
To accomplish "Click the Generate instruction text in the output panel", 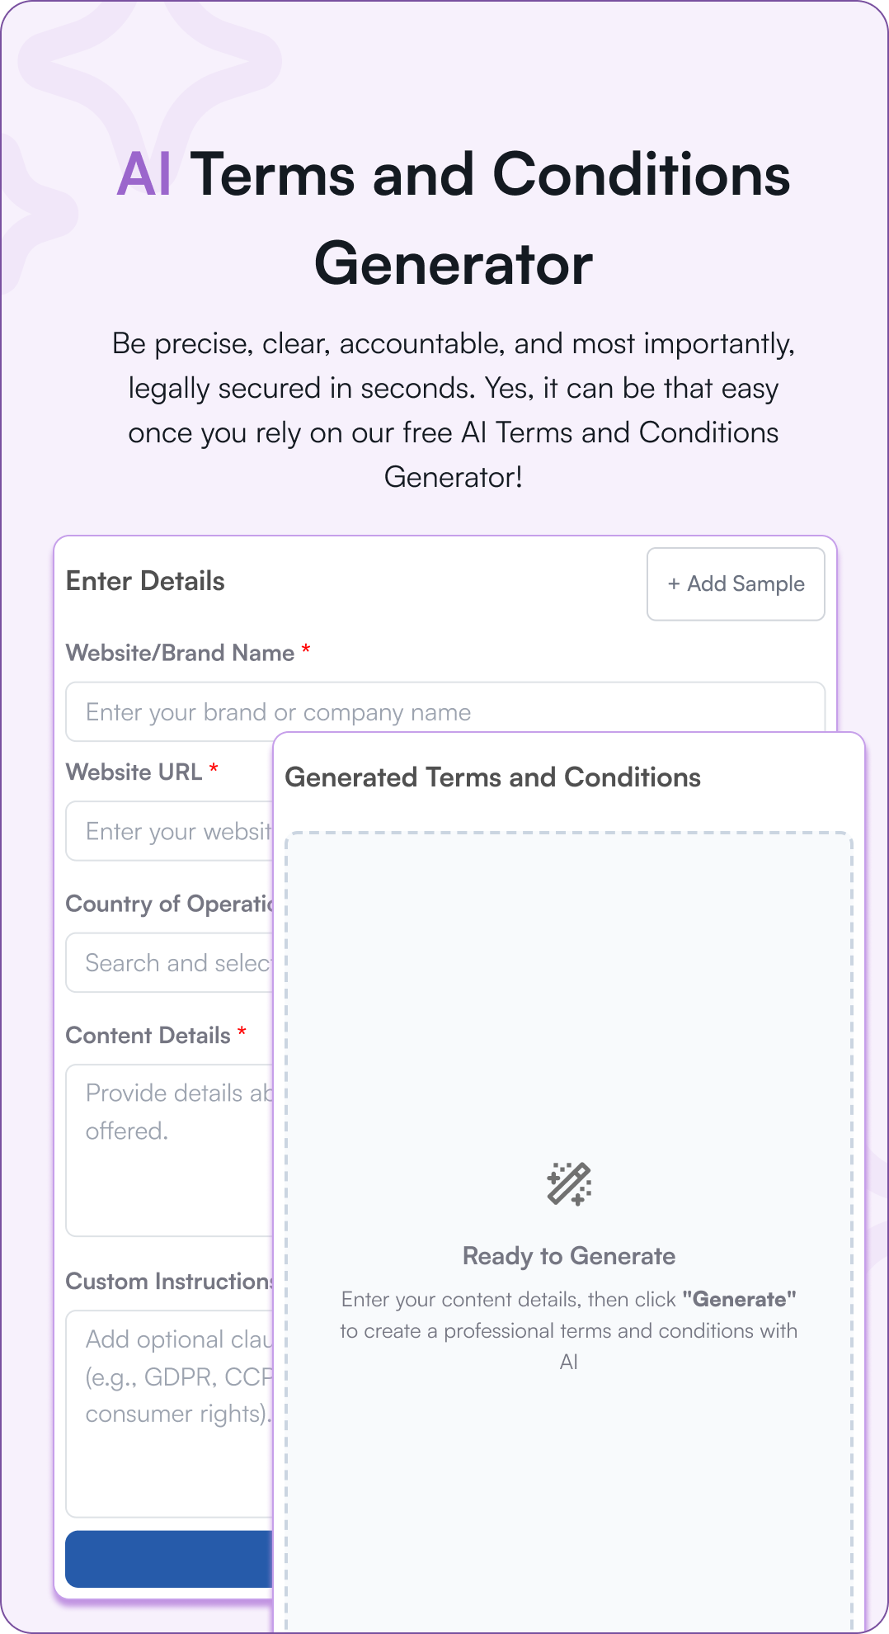I will [x=569, y=1329].
